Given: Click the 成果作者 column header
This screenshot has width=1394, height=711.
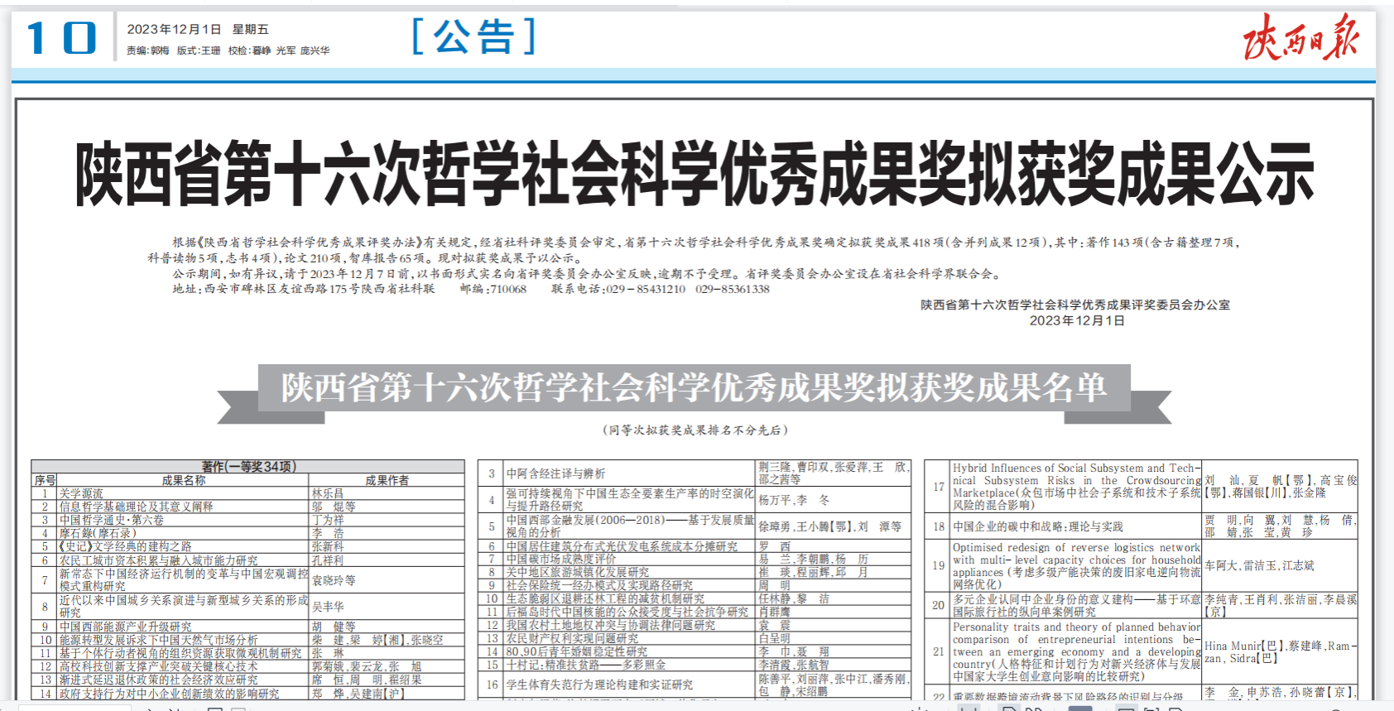Looking at the screenshot, I should [387, 480].
